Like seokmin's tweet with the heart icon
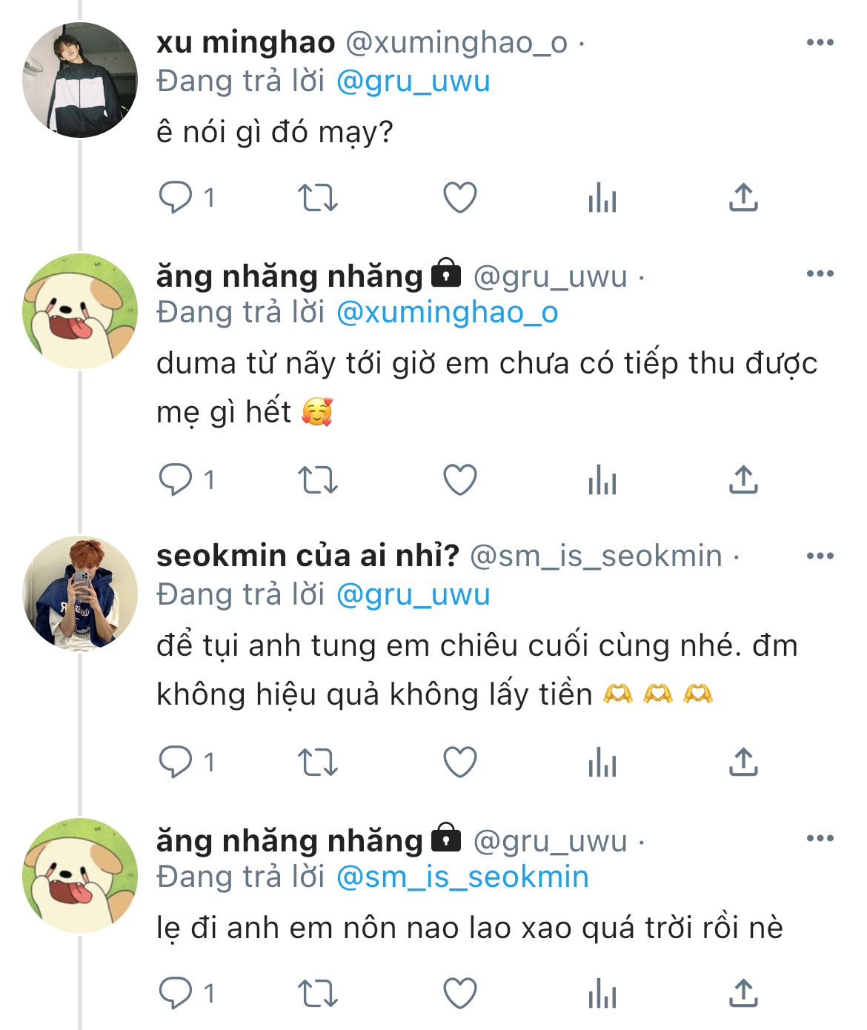Screen dimensions: 867x1030 (x=459, y=762)
